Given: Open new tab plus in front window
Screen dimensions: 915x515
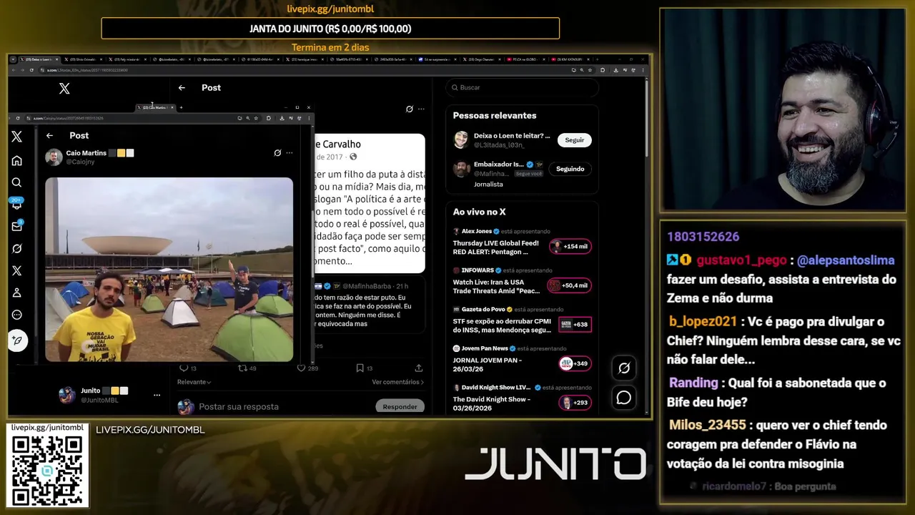Looking at the screenshot, I should (181, 107).
